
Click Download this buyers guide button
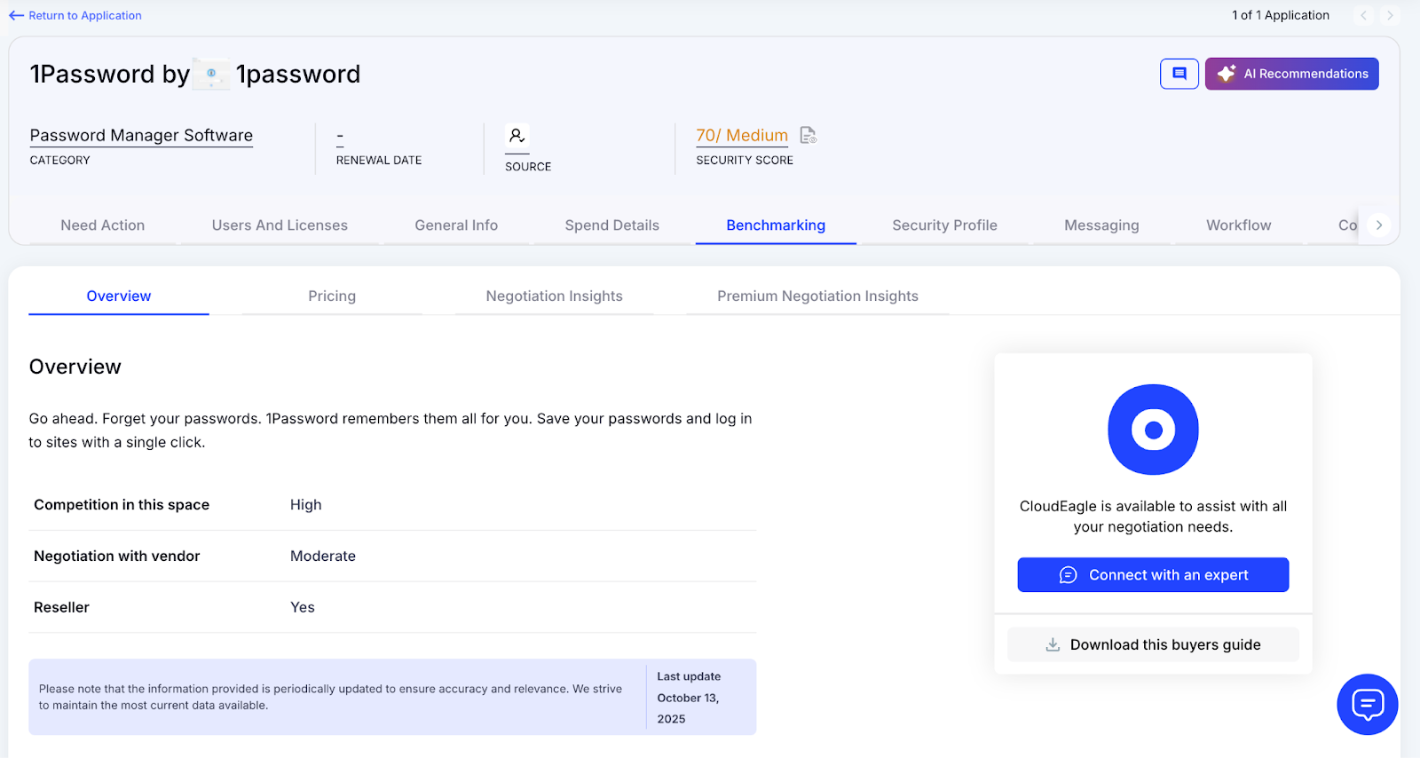tap(1153, 644)
